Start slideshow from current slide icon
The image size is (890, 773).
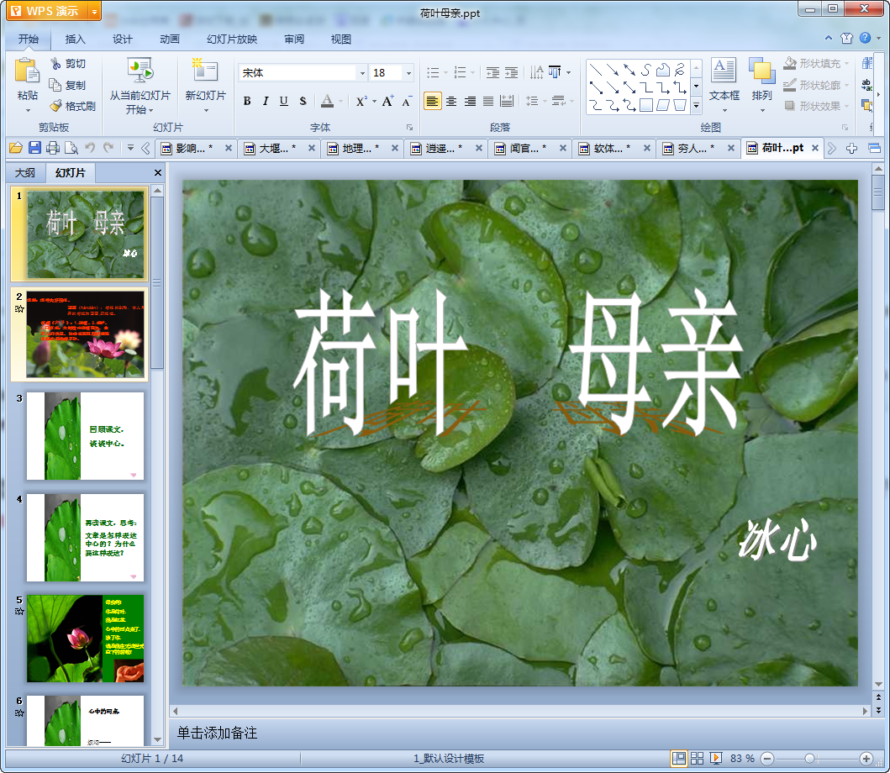pyautogui.click(x=140, y=71)
